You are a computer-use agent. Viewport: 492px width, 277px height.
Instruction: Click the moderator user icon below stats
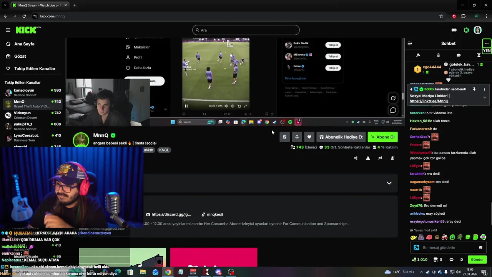[x=392, y=158]
